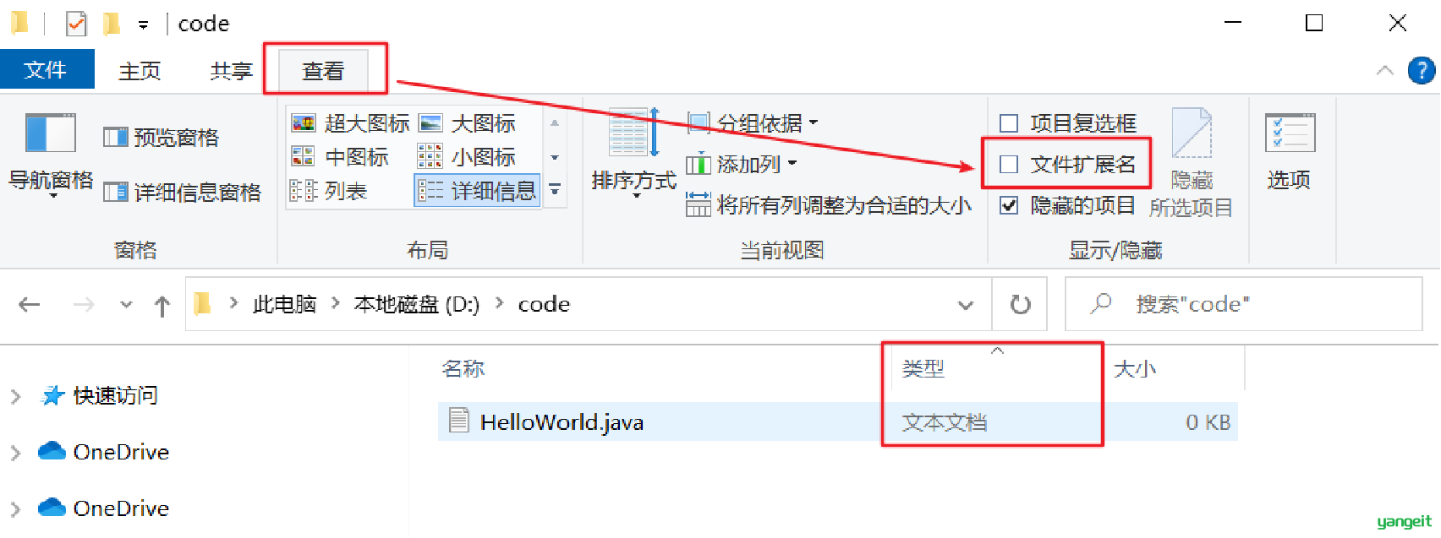This screenshot has width=1441, height=538.
Task: Select the HelloWorld.java file
Action: [x=837, y=421]
